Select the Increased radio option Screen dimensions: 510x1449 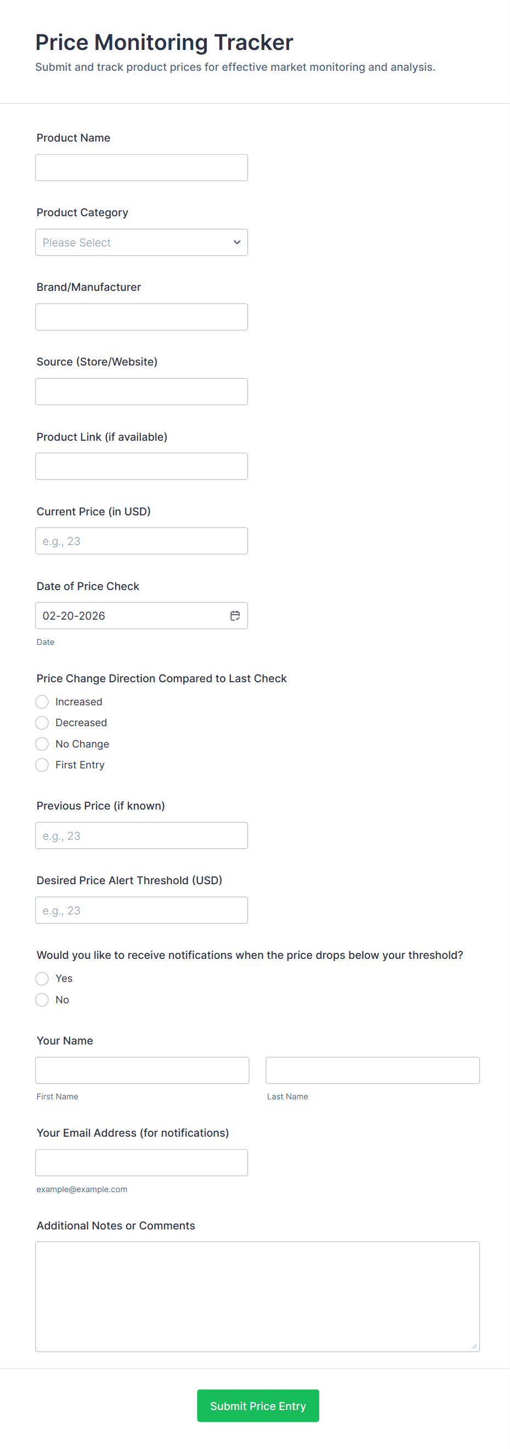click(42, 701)
